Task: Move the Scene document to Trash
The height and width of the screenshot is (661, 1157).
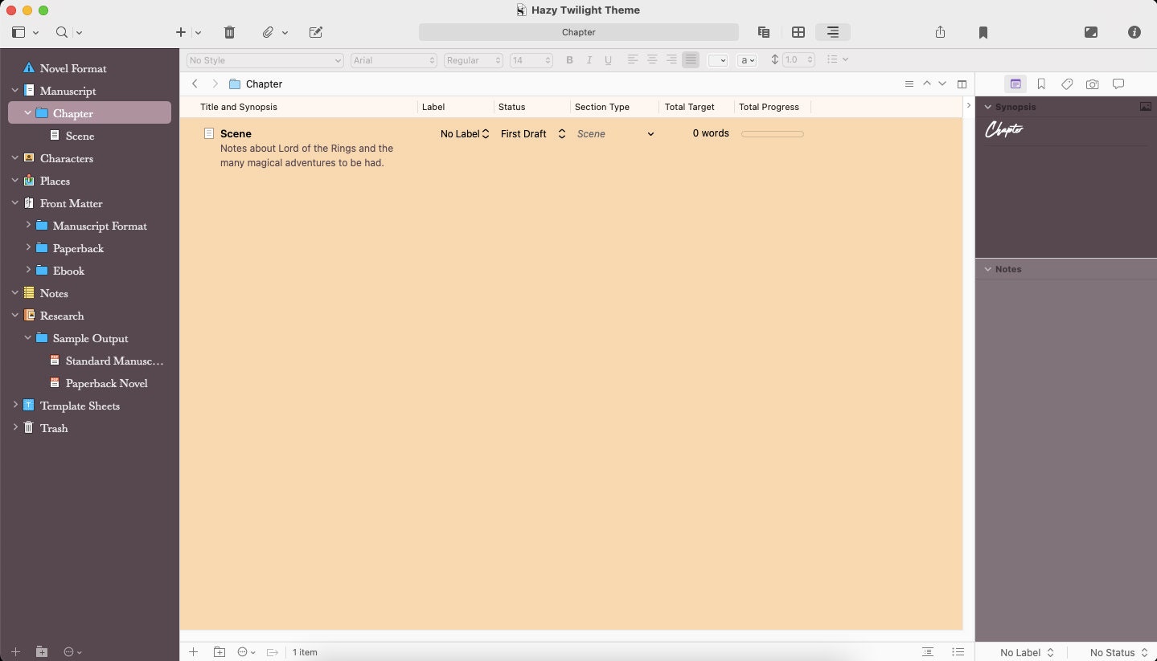Action: pos(229,32)
